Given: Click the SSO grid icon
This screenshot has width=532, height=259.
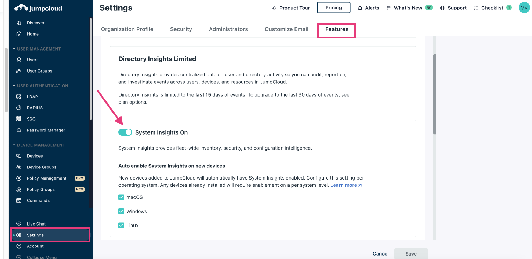Looking at the screenshot, I should (19, 119).
